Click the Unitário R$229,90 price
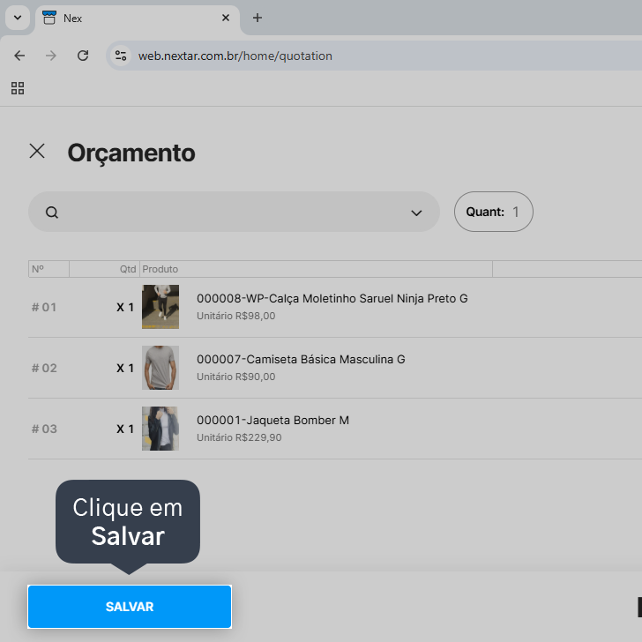 tap(239, 437)
